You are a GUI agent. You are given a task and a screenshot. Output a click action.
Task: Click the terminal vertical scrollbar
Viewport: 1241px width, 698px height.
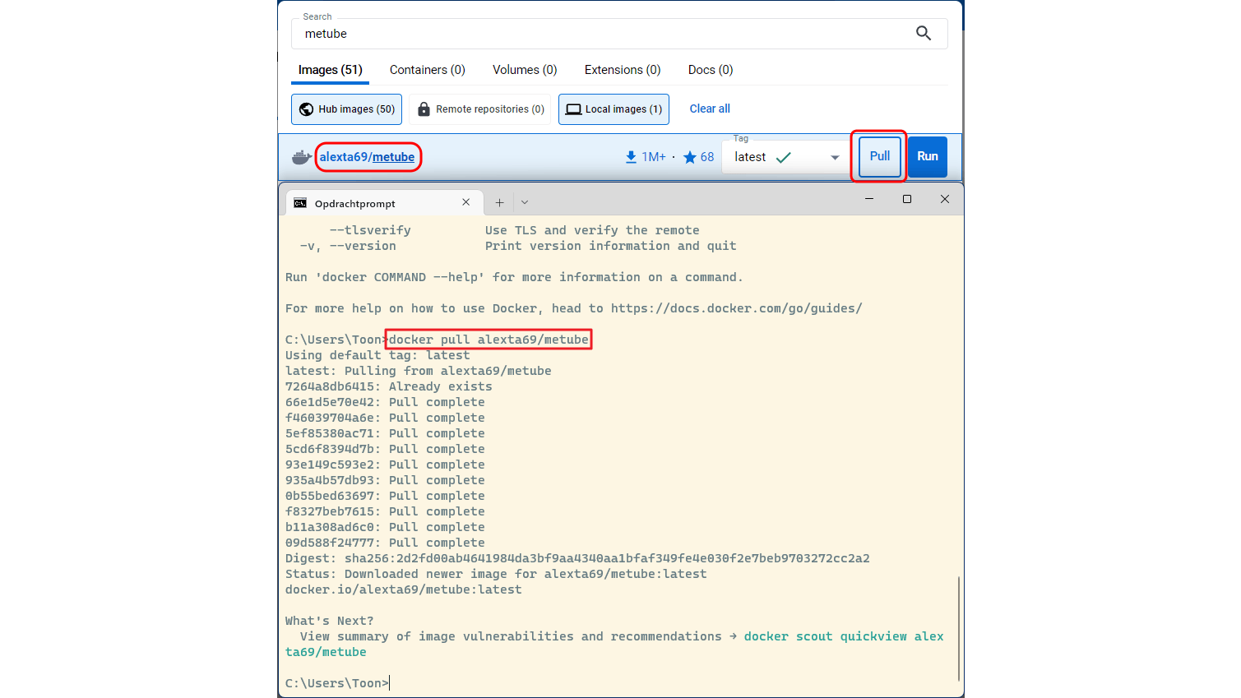click(x=959, y=629)
